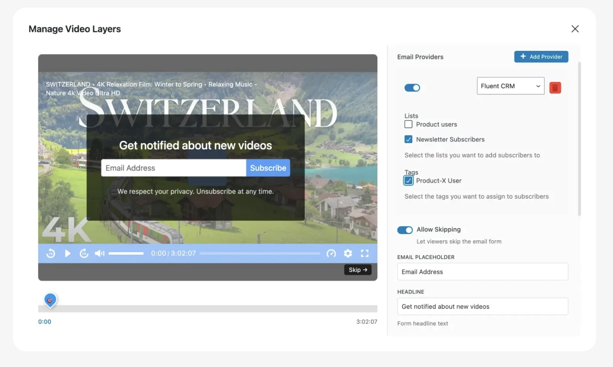Click the settings panel scrollbar

(579, 139)
